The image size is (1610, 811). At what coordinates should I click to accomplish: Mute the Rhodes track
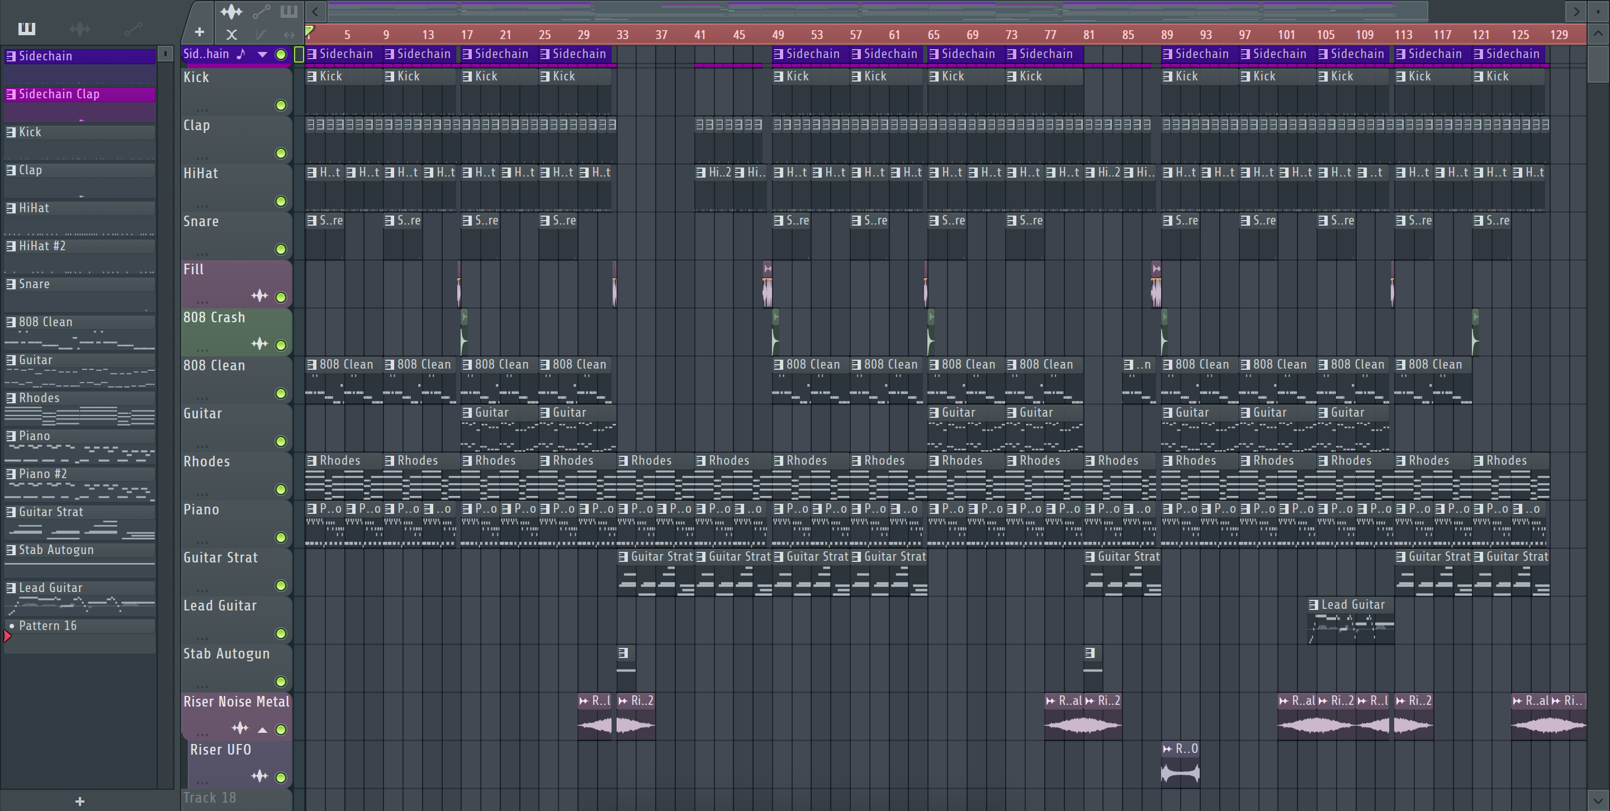281,490
